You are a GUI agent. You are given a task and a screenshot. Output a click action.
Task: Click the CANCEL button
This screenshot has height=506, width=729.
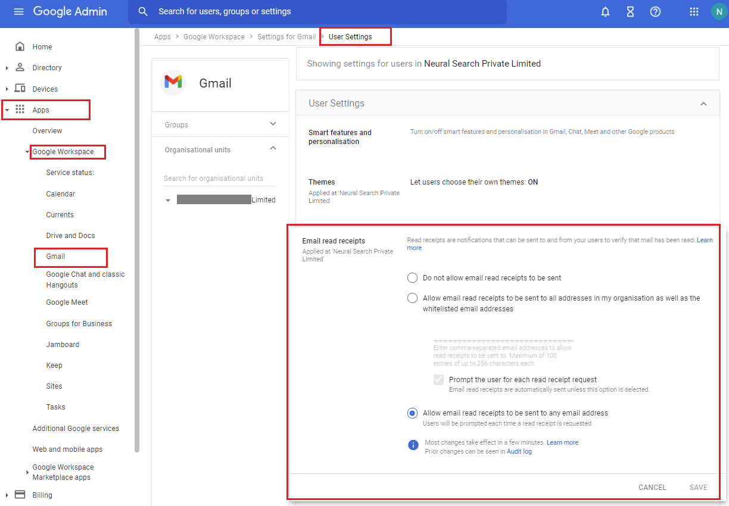[652, 488]
